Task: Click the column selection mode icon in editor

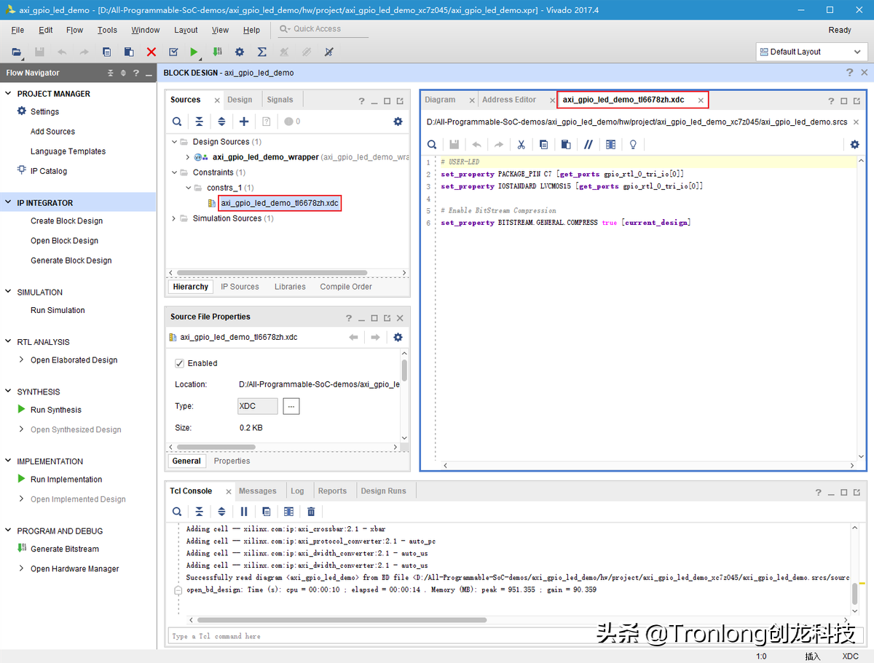Action: pyautogui.click(x=611, y=145)
